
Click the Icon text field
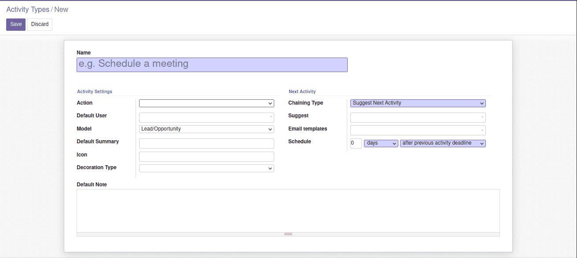coord(206,156)
